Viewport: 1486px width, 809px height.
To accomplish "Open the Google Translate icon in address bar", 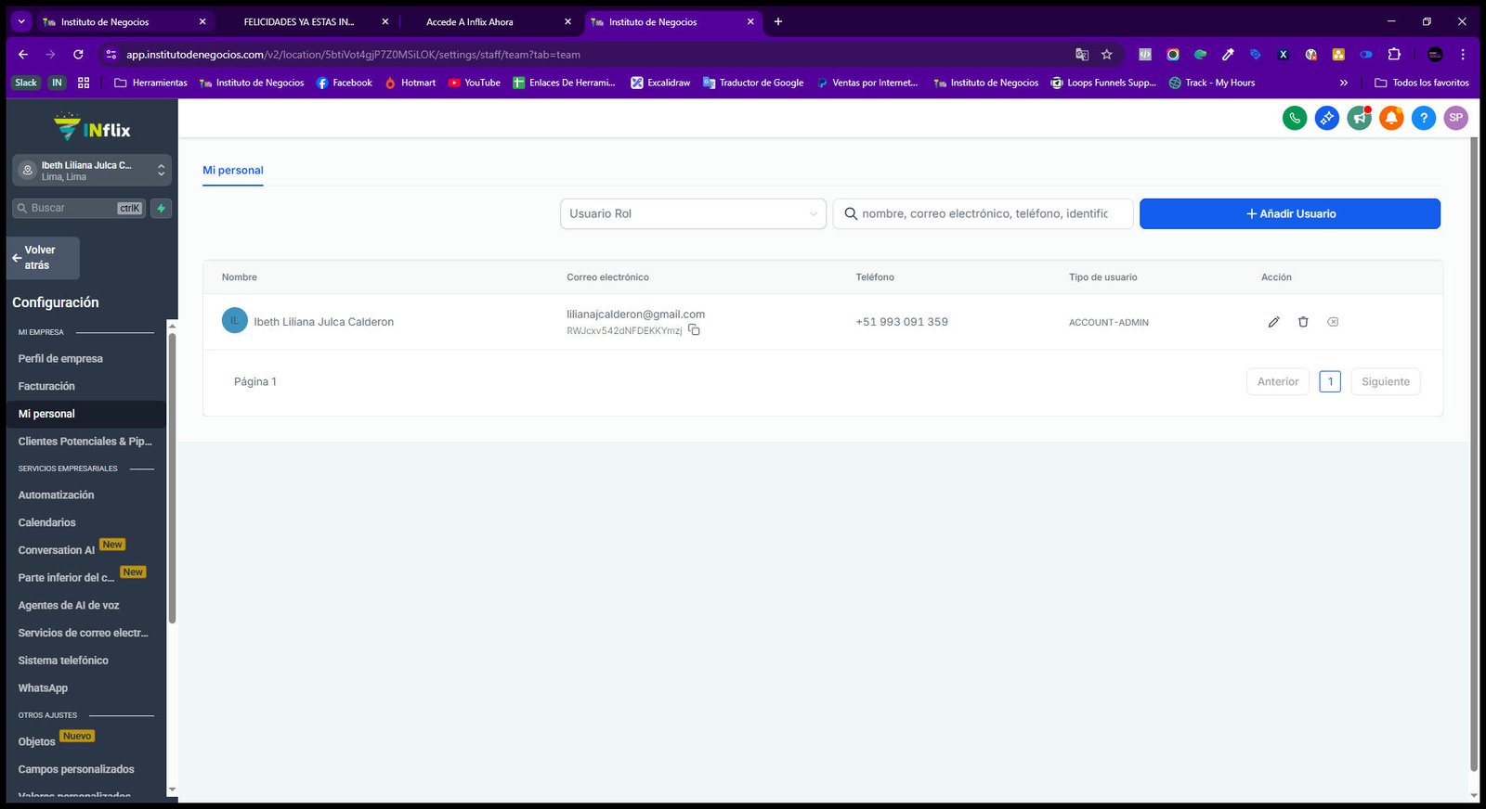I will [1082, 55].
